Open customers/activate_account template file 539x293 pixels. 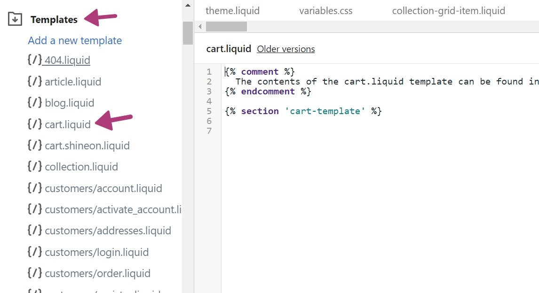point(113,209)
